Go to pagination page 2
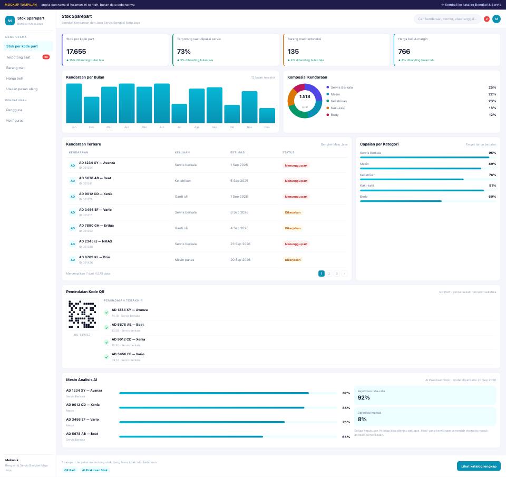 (329, 274)
